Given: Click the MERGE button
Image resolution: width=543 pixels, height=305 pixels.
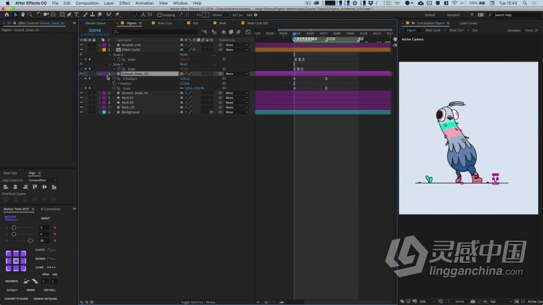Looking at the screenshot, I should [30, 290].
